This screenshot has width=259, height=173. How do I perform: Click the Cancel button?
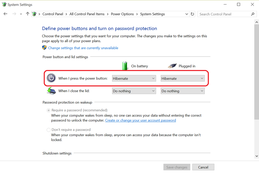[203, 167]
